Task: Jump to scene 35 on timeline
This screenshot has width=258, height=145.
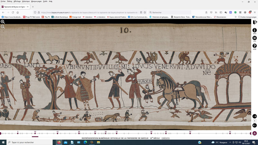Action: [x=117, y=133]
